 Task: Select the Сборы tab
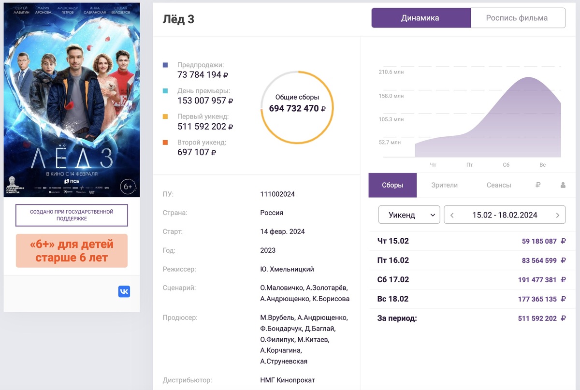(x=392, y=185)
